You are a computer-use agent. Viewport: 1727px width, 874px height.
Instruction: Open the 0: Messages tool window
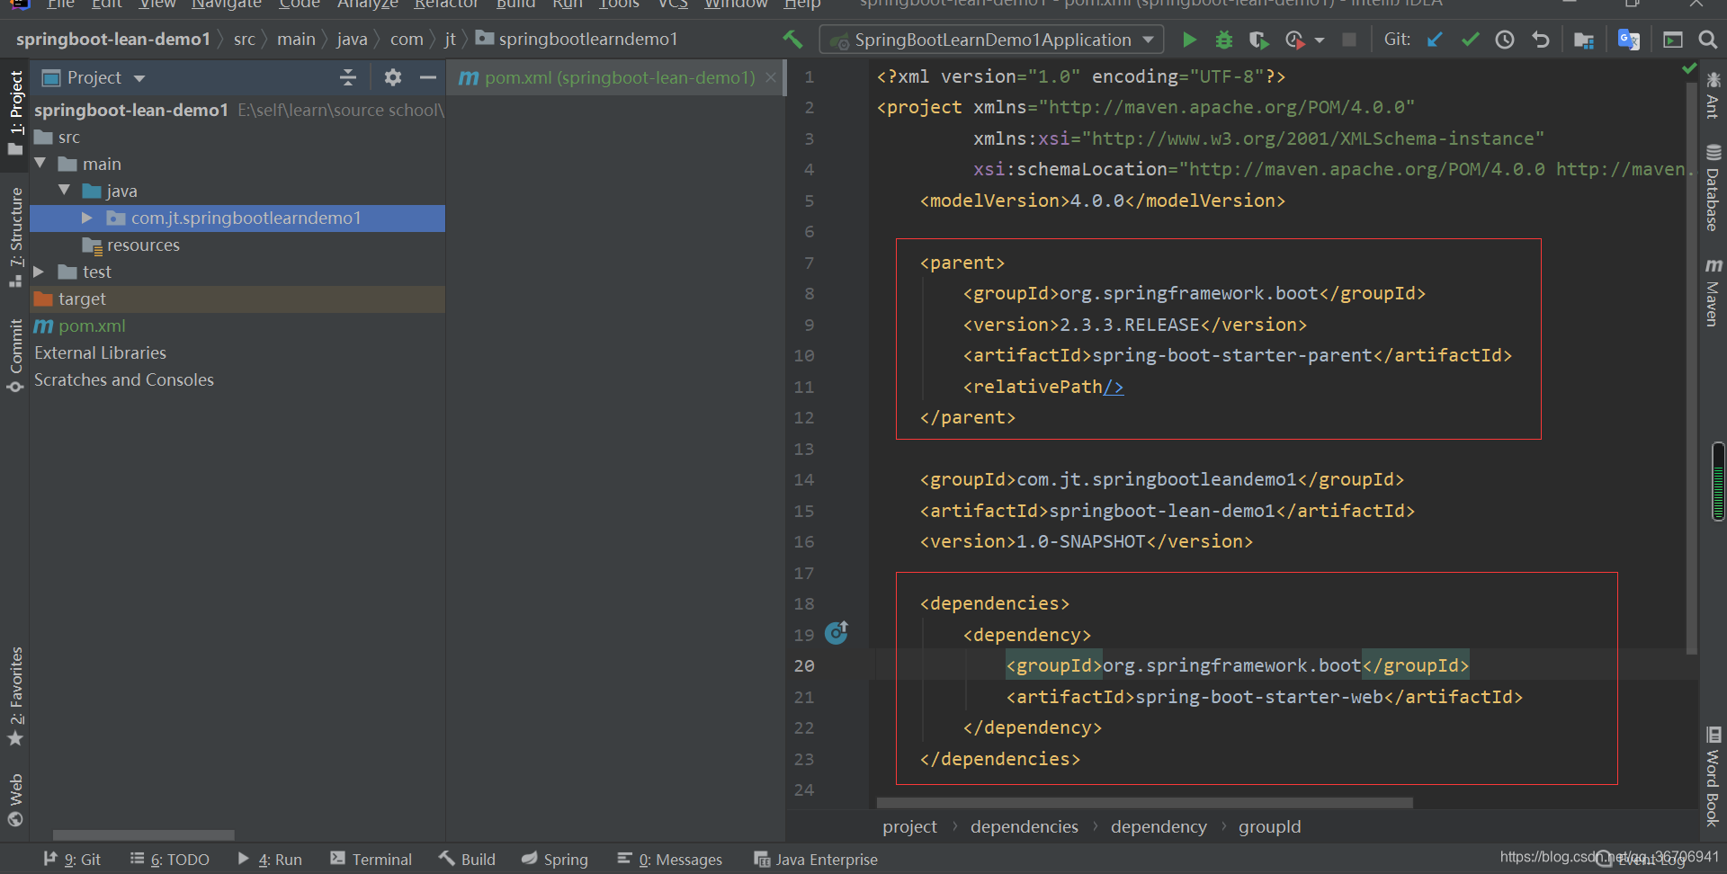pos(669,860)
